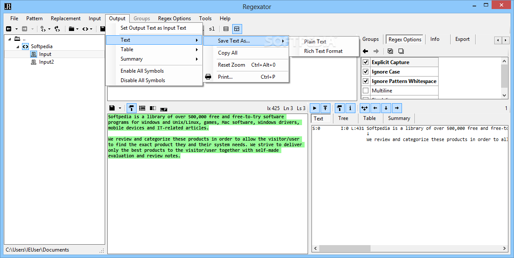Click the left arrow button in output toolbar

pyautogui.click(x=375, y=108)
